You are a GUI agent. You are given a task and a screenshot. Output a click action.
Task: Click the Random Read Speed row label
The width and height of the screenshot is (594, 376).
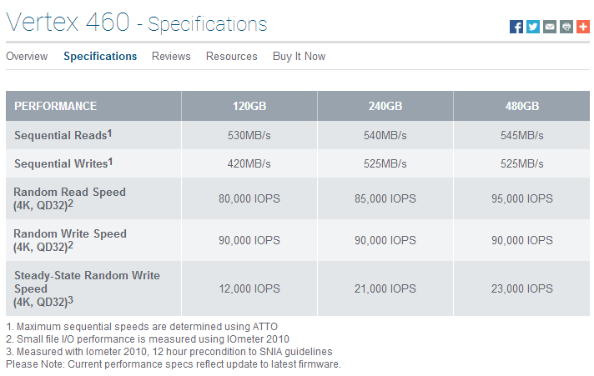coord(69,193)
